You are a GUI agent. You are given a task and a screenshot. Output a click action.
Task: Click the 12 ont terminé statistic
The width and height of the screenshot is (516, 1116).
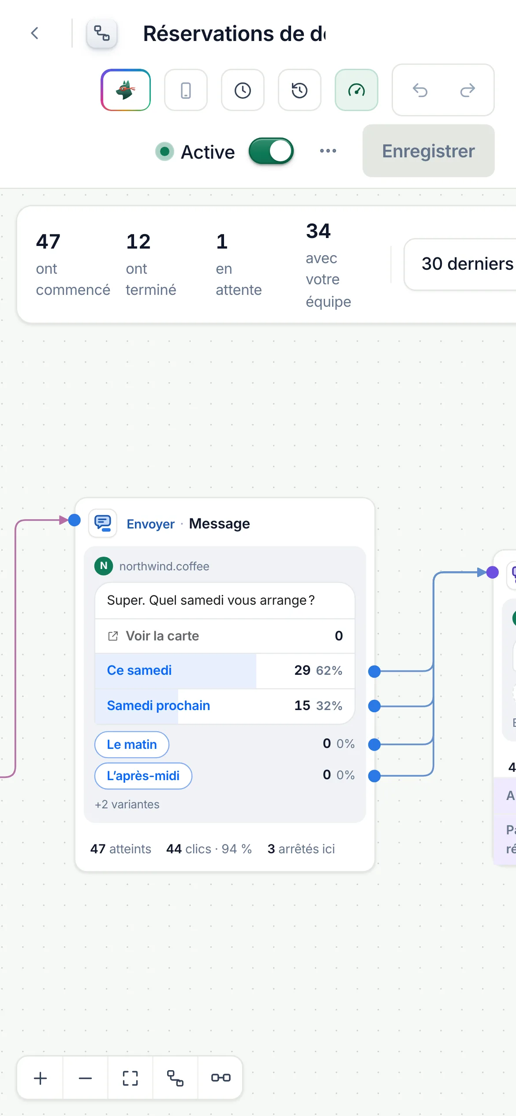151,264
